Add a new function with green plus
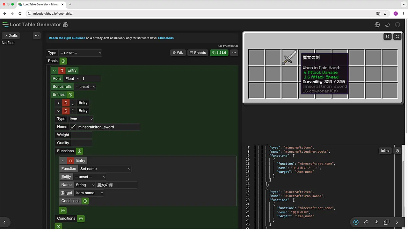 click(x=80, y=151)
